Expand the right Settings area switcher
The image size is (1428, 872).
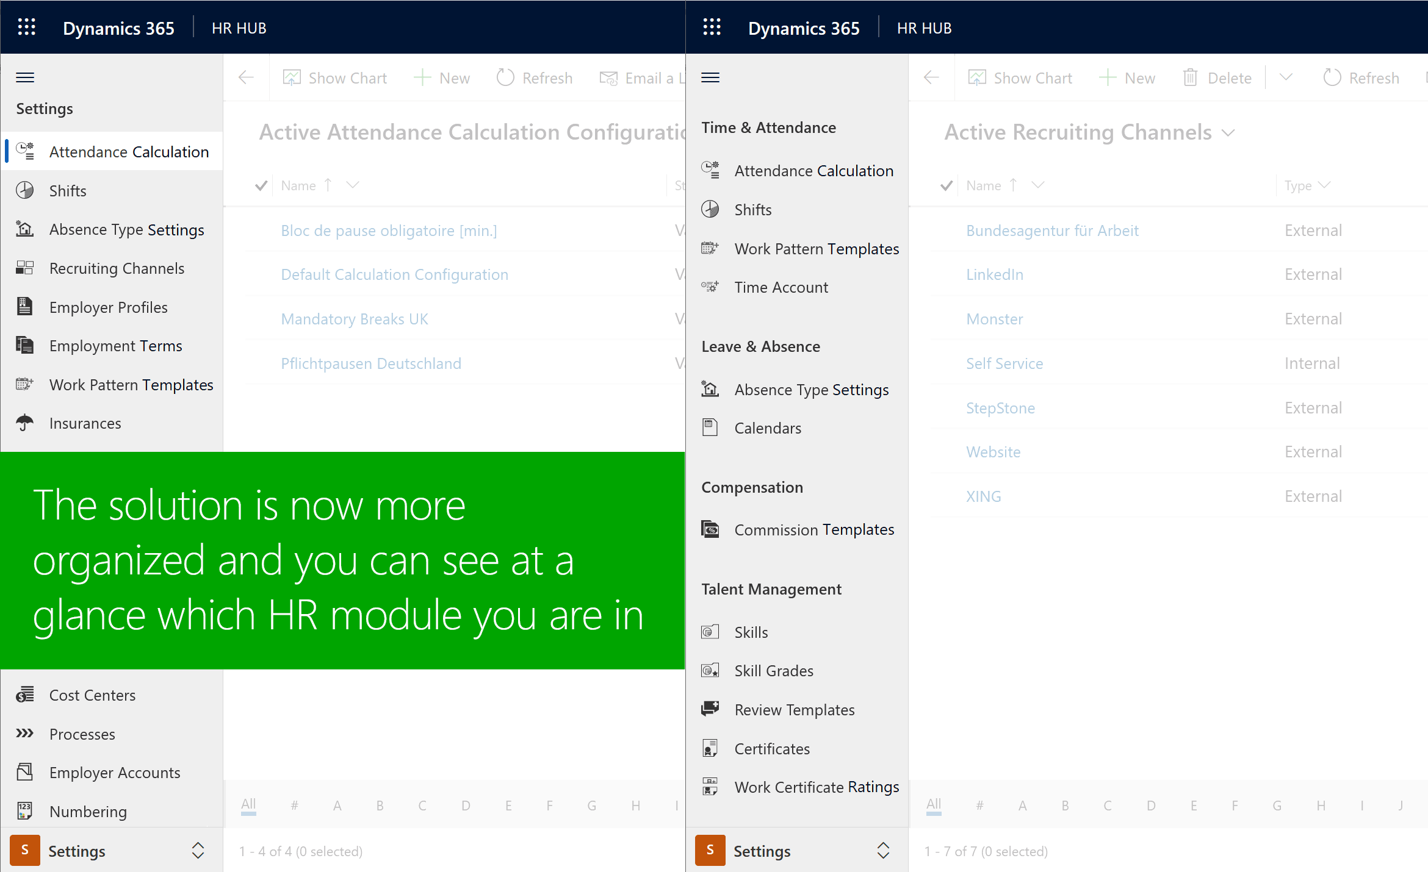[883, 850]
